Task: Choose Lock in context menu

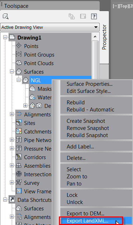Action: tap(72, 195)
